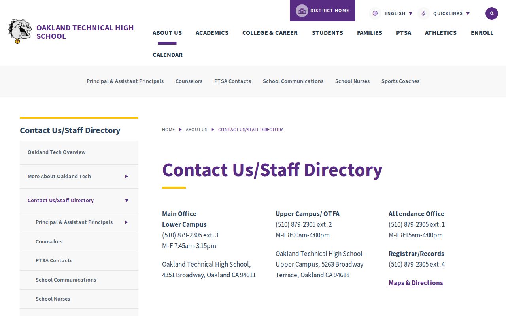Screen dimensions: 506x316
Task: Click phone number ending ext. 4
Action: [x=417, y=264]
